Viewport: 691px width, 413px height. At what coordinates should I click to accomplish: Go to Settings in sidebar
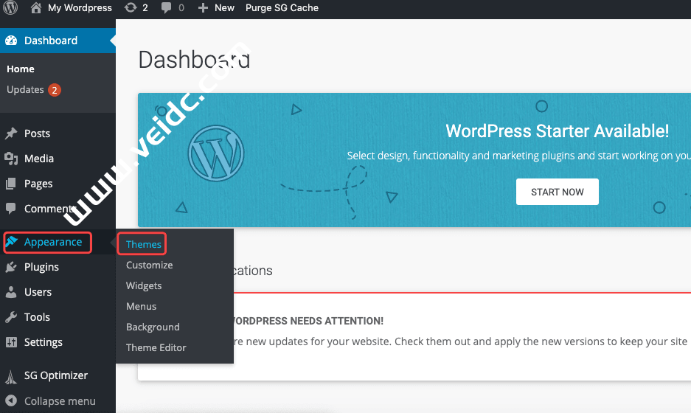(x=43, y=342)
